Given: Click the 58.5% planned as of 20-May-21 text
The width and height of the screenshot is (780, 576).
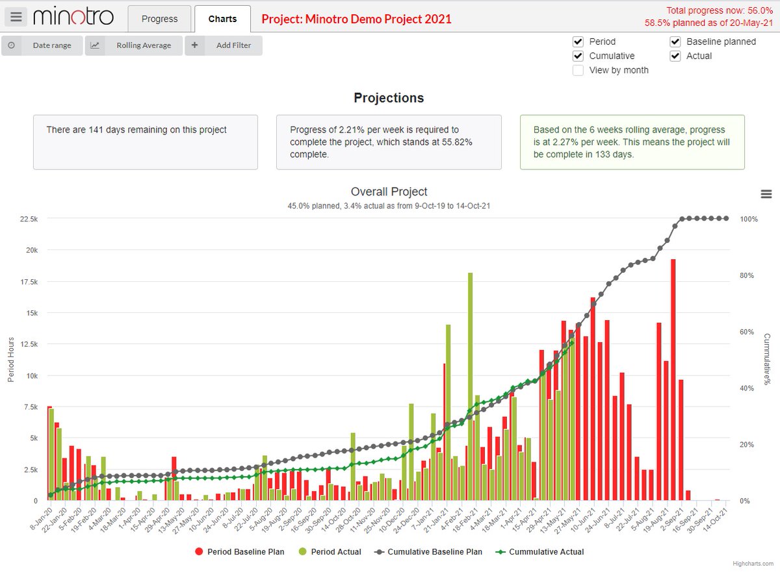Looking at the screenshot, I should tap(708, 23).
